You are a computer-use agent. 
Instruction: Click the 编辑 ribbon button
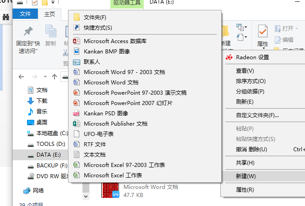coord(284,40)
